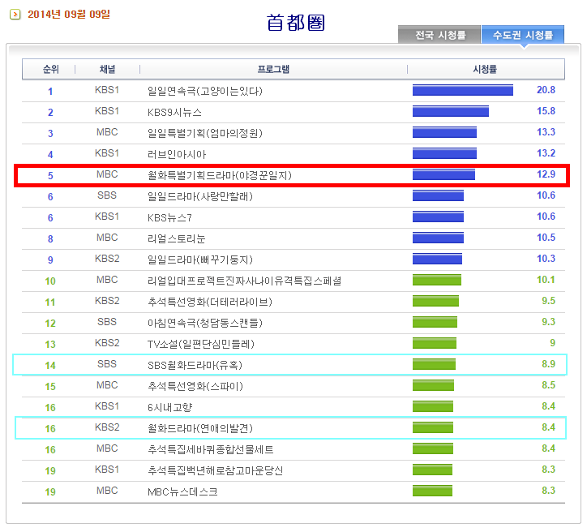This screenshot has height=532, width=587.
Task: Select program 추석특선영화(더테러라이브)
Action: coord(210,302)
